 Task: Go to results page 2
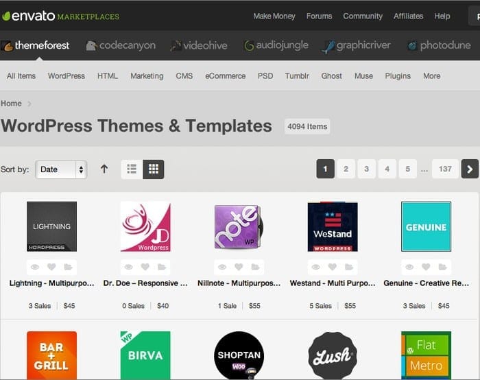346,169
